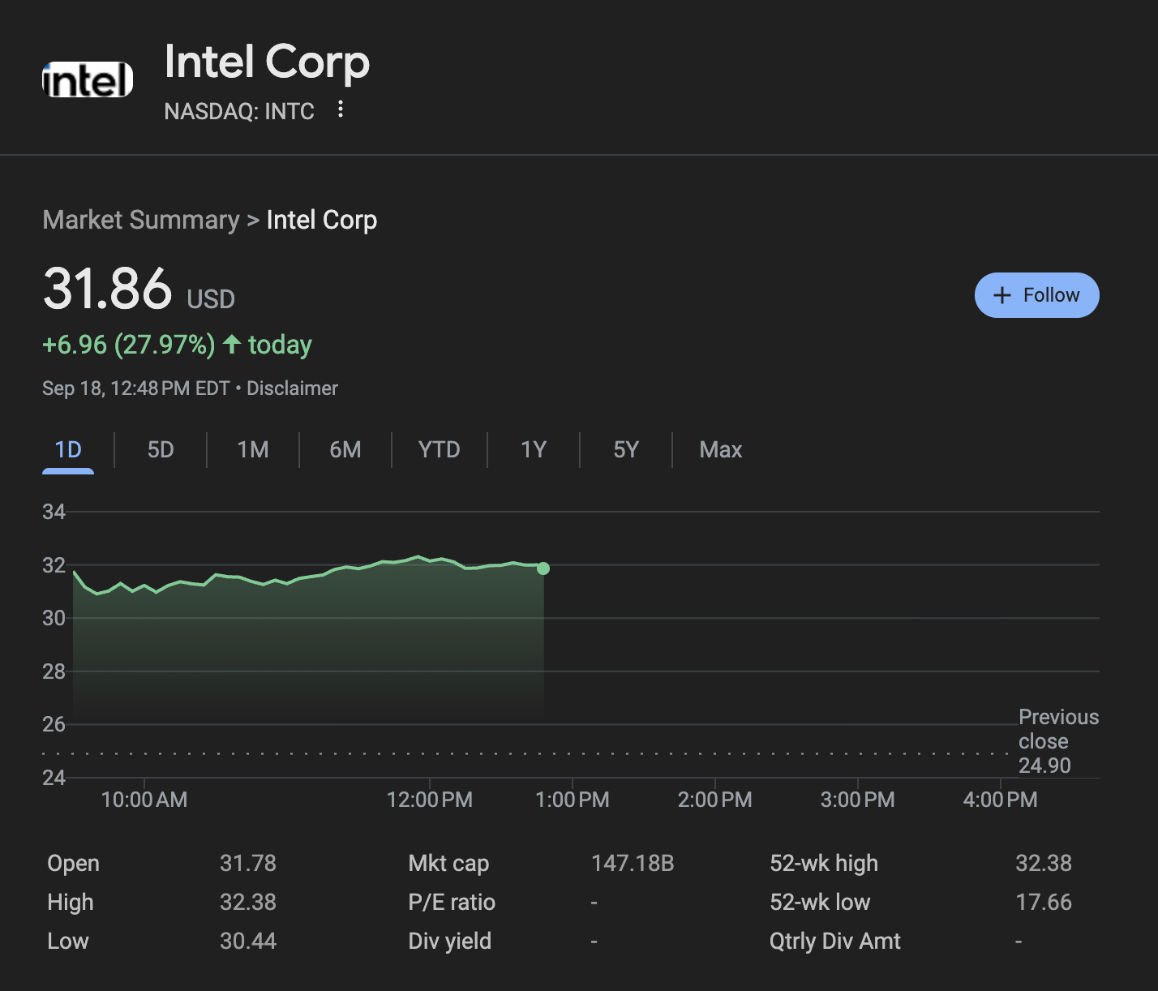Click the Div yield label
The image size is (1158, 991).
click(x=450, y=941)
